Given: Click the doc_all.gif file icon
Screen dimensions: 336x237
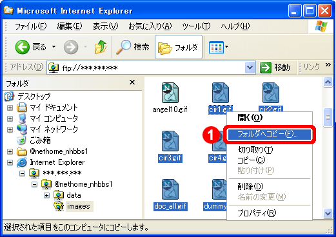Looking at the screenshot, I should tap(170, 189).
